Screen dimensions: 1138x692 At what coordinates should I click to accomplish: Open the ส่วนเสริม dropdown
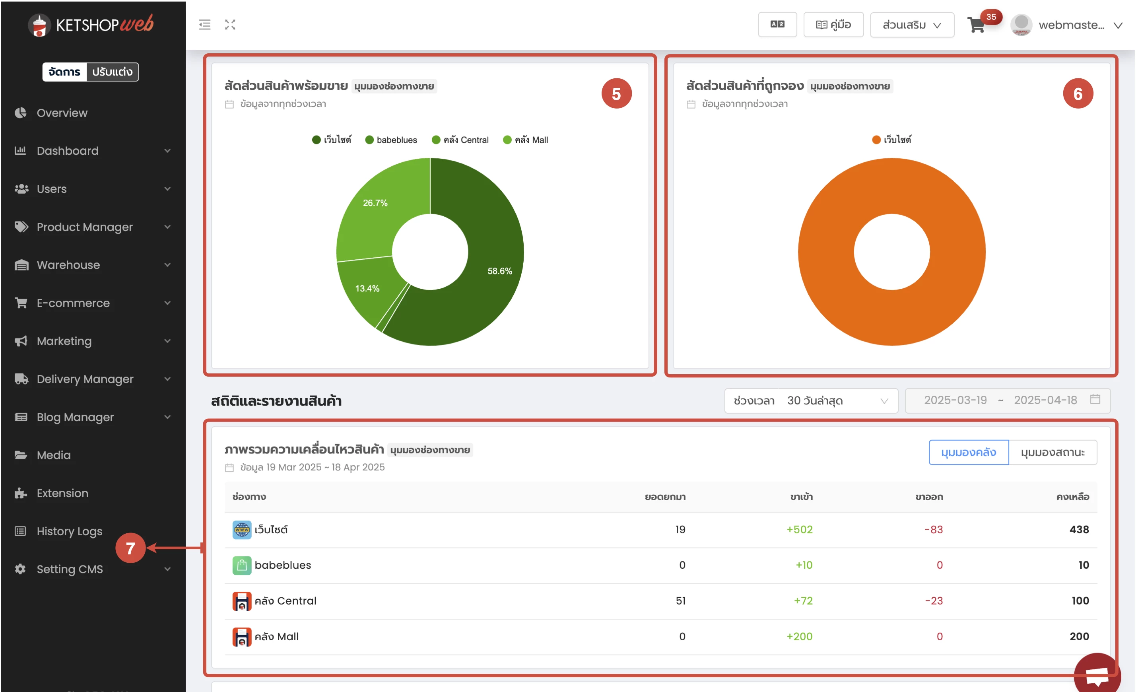pos(912,25)
